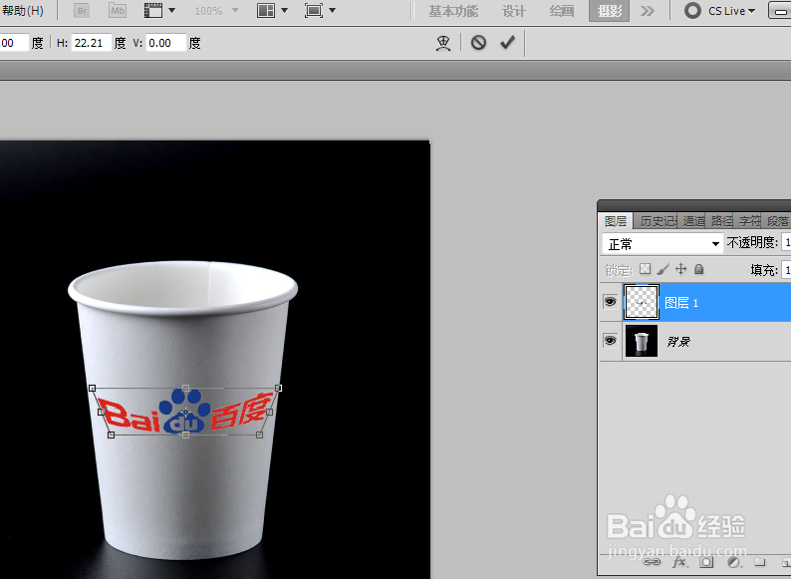Click the top-center transform handle

(x=185, y=388)
